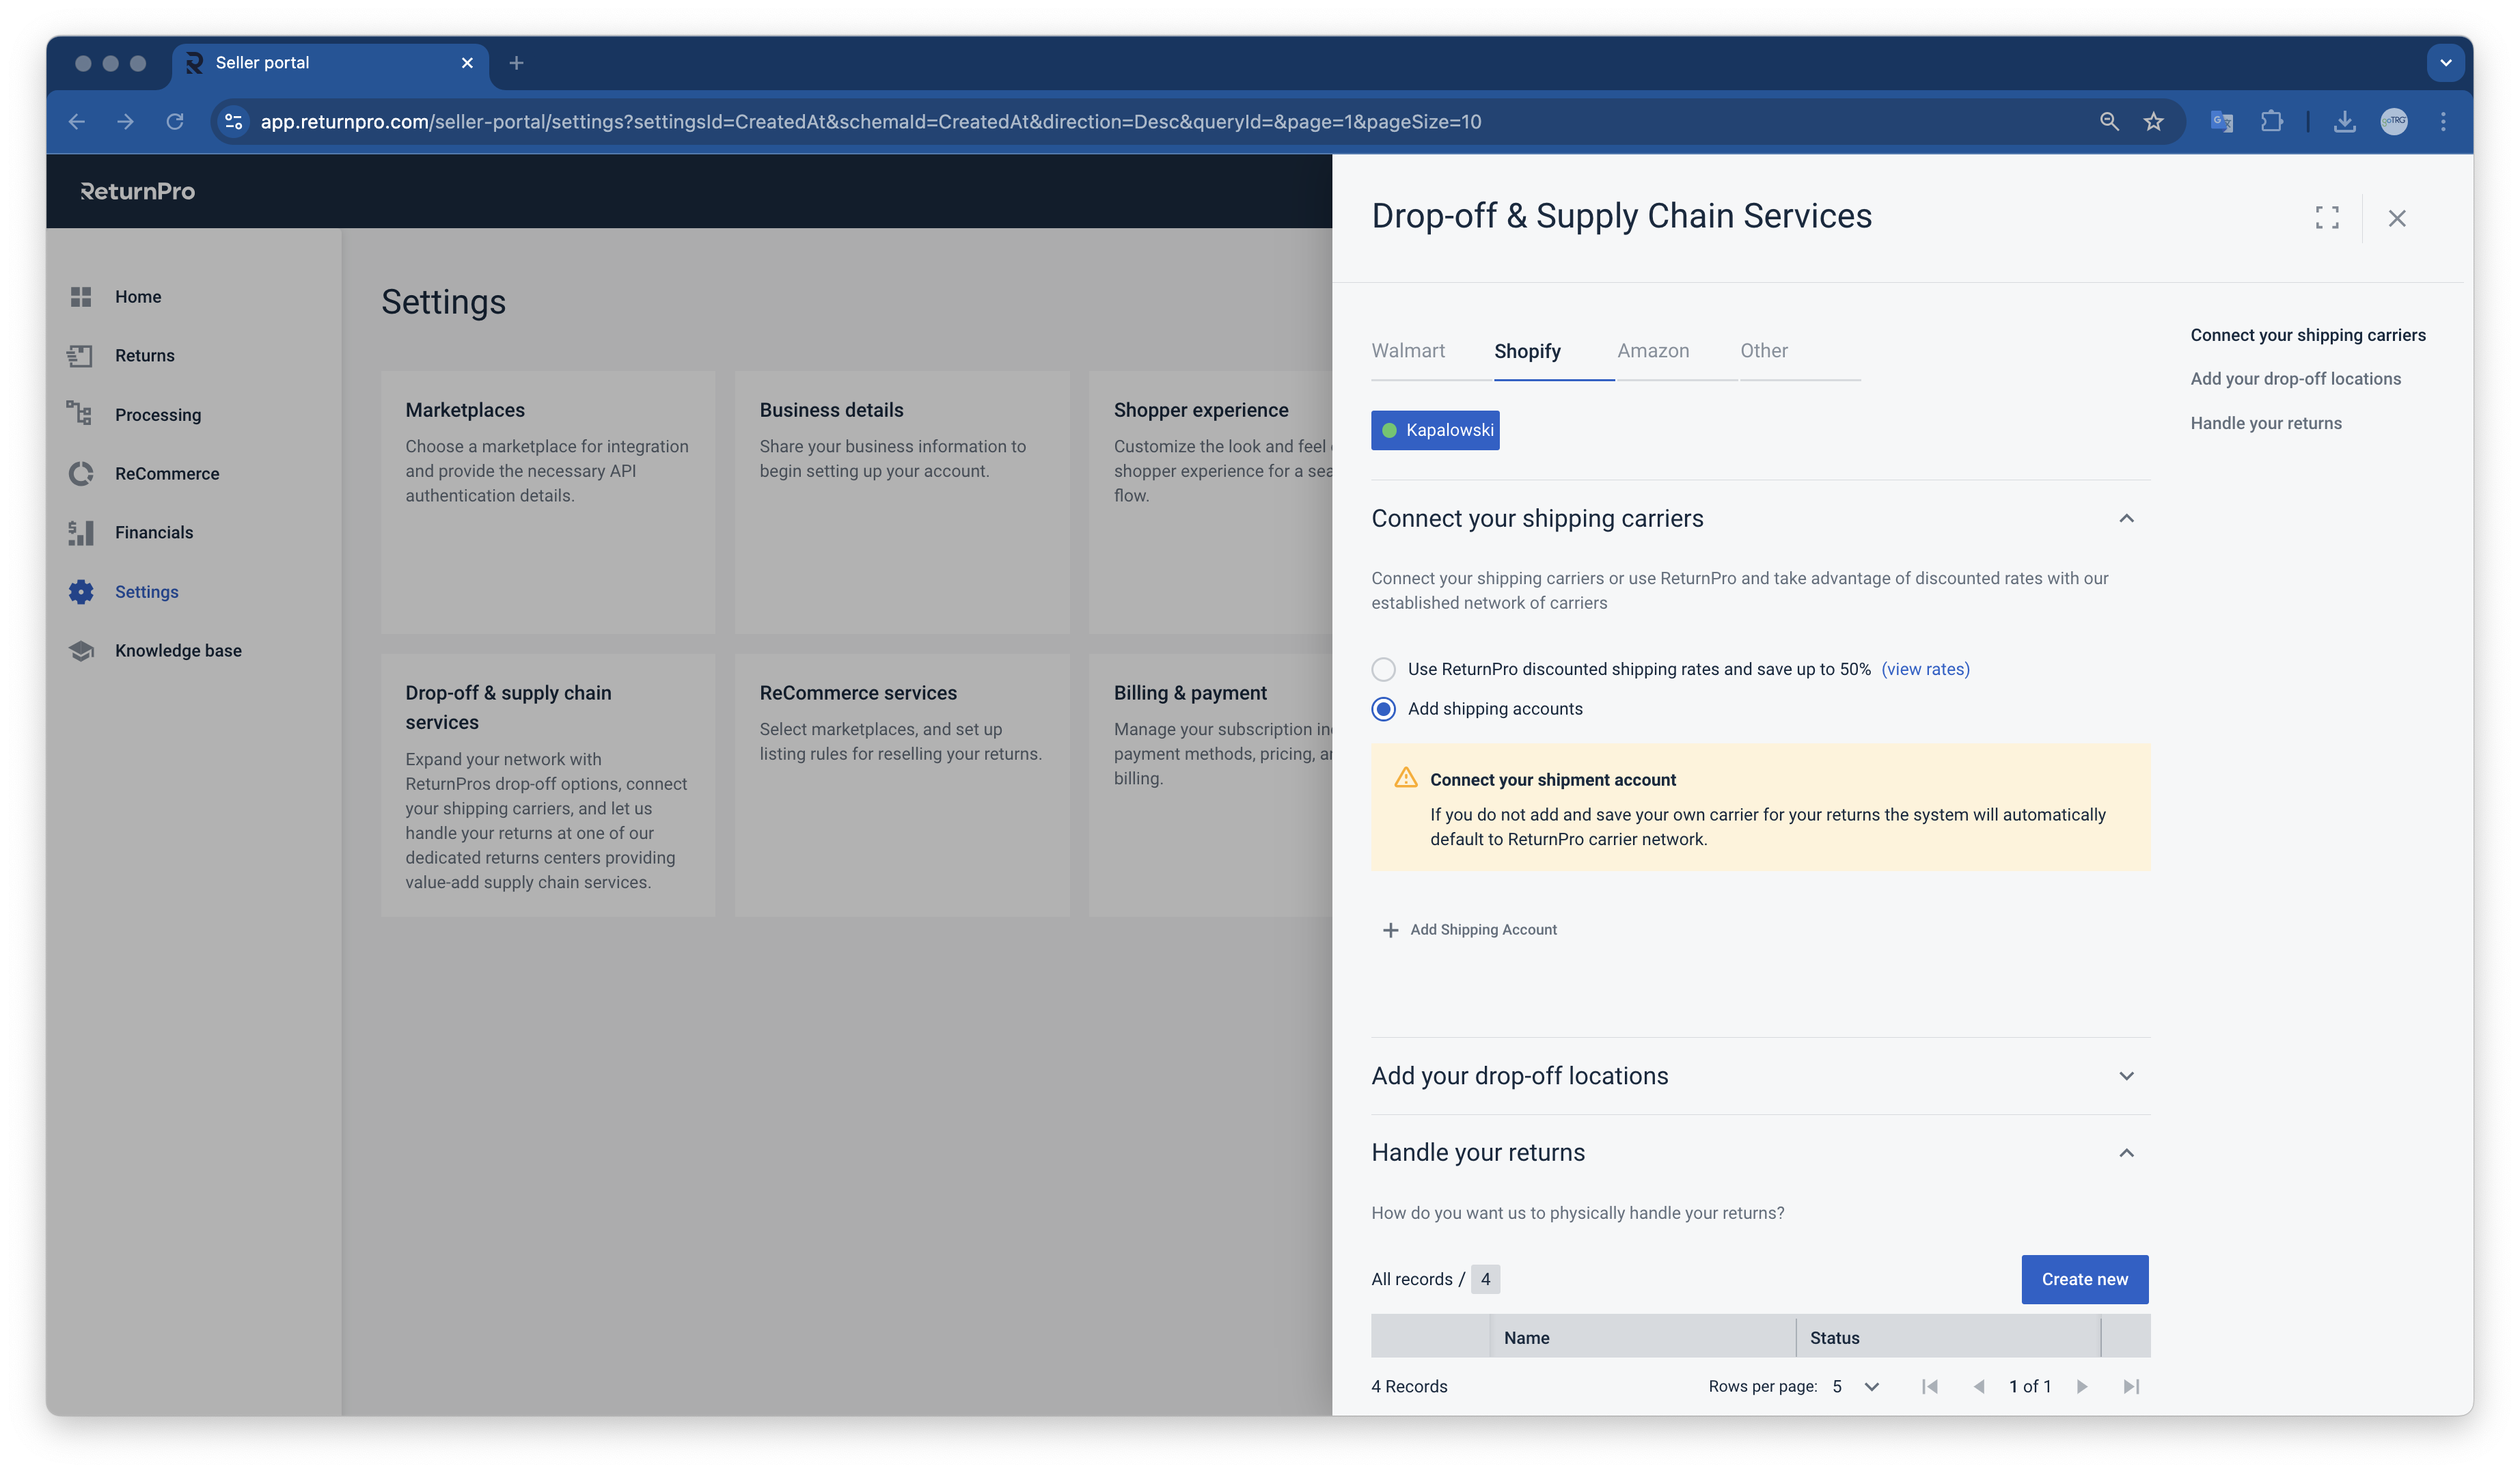The image size is (2520, 1473).
Task: Click the Create new button
Action: pos(2084,1279)
